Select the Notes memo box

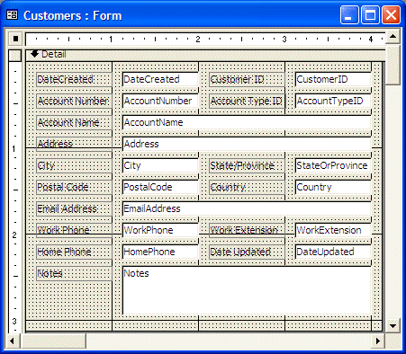(x=247, y=290)
